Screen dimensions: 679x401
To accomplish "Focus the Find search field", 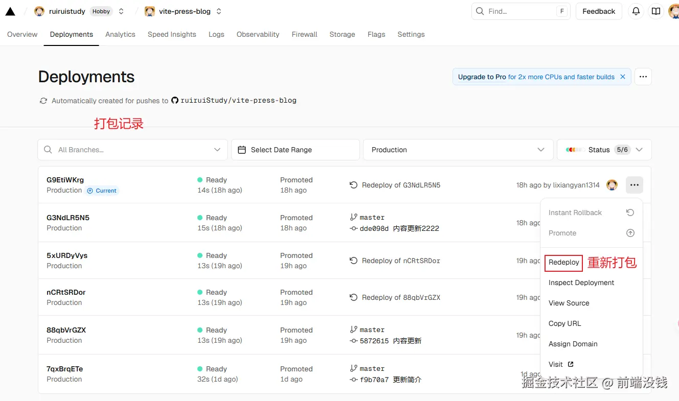I will coord(520,11).
